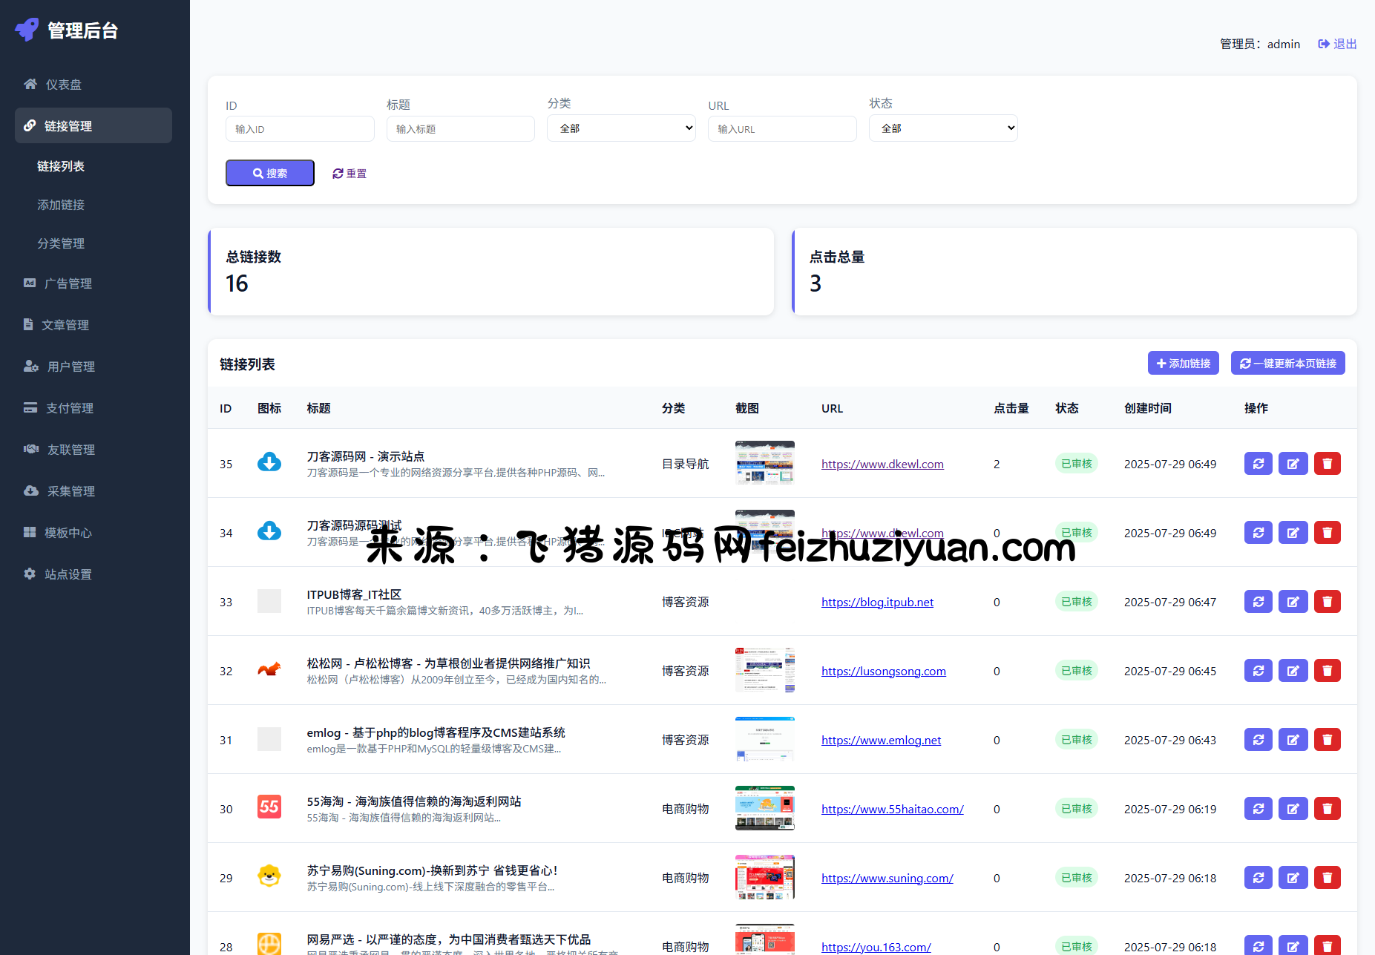The height and width of the screenshot is (955, 1375).
Task: Click the 55海淘 site favicon
Action: pos(269,807)
